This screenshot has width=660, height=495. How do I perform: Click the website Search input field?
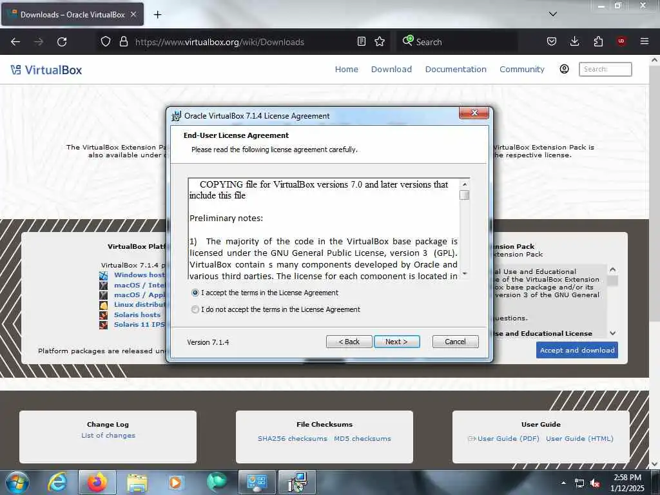[605, 70]
